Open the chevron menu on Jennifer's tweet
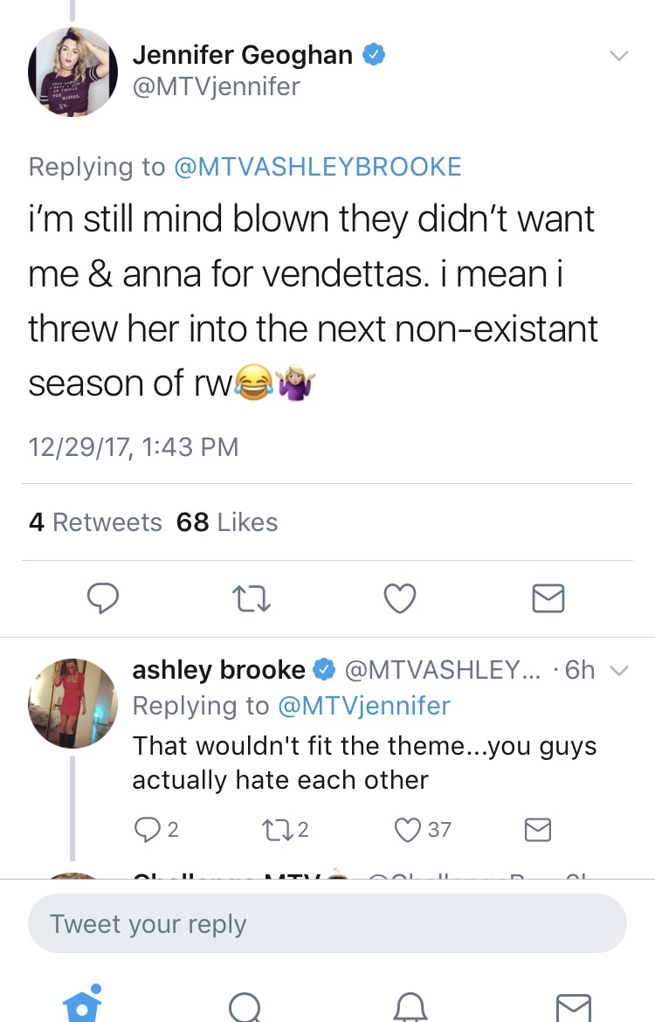 click(x=618, y=55)
